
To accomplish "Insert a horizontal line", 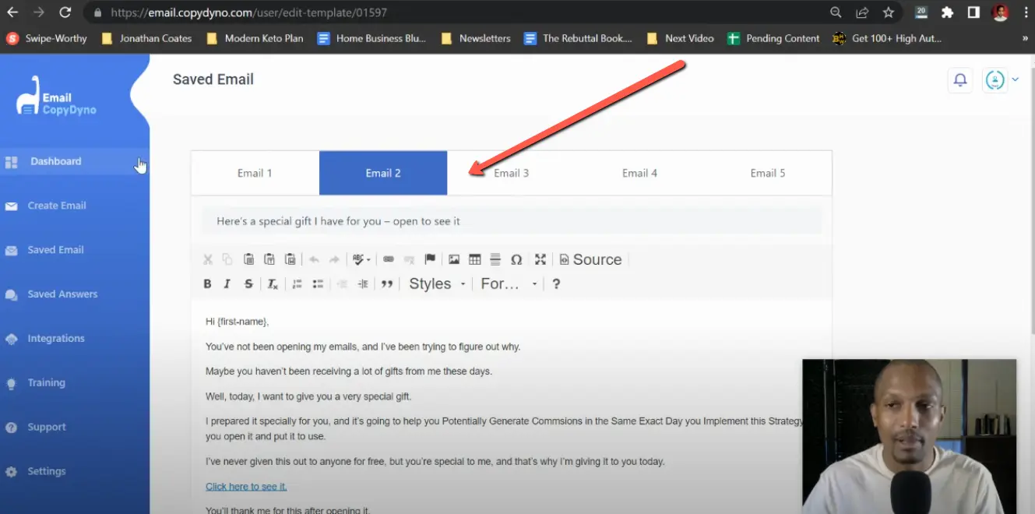I will pos(495,259).
